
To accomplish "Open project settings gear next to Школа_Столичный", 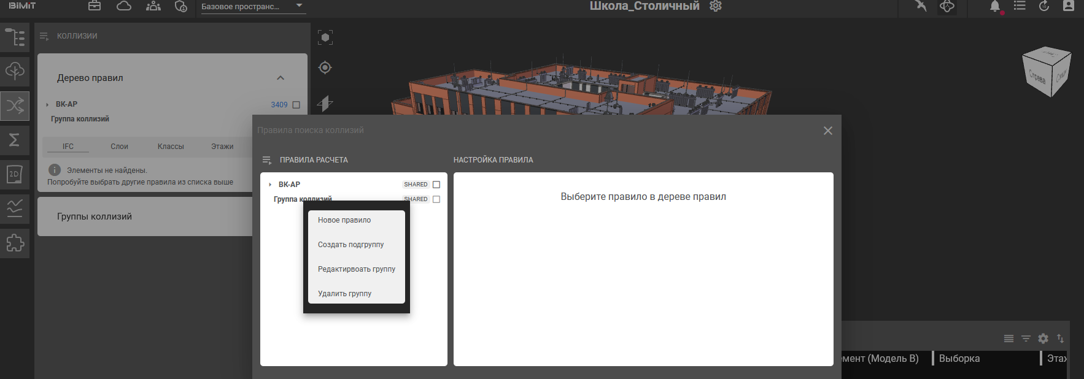I will pos(716,6).
